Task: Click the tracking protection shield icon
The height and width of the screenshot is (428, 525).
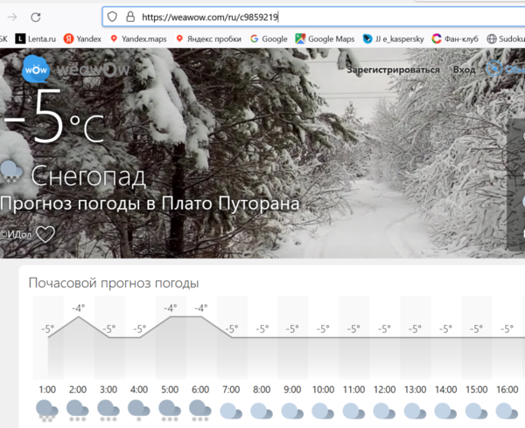Action: [111, 17]
